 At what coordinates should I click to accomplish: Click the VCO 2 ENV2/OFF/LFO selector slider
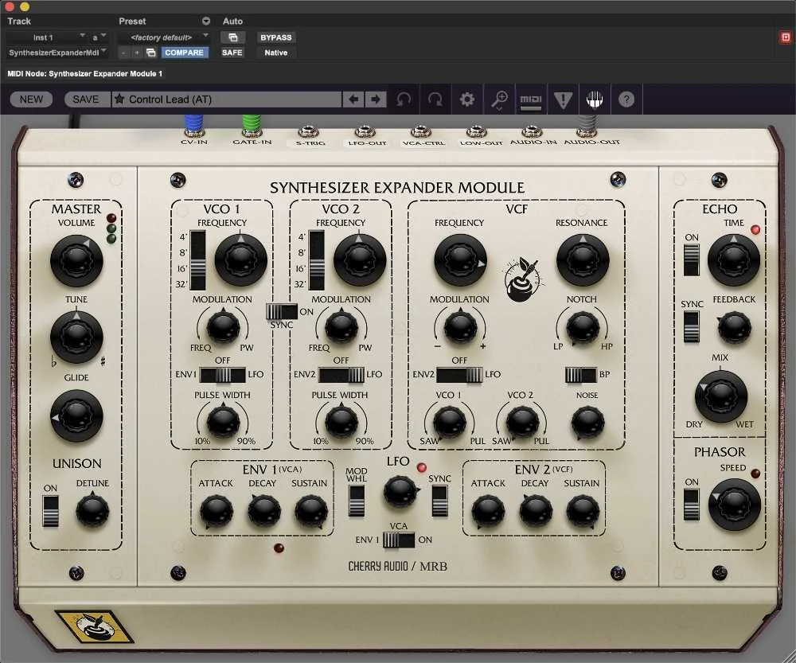[x=341, y=375]
